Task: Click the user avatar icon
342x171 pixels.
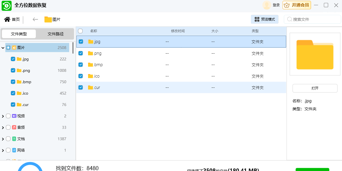Action: (267, 5)
